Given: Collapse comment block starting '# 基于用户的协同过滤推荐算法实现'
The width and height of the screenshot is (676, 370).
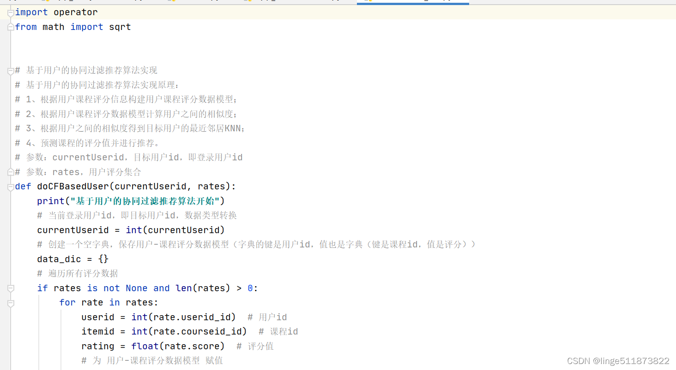Looking at the screenshot, I should pos(11,71).
